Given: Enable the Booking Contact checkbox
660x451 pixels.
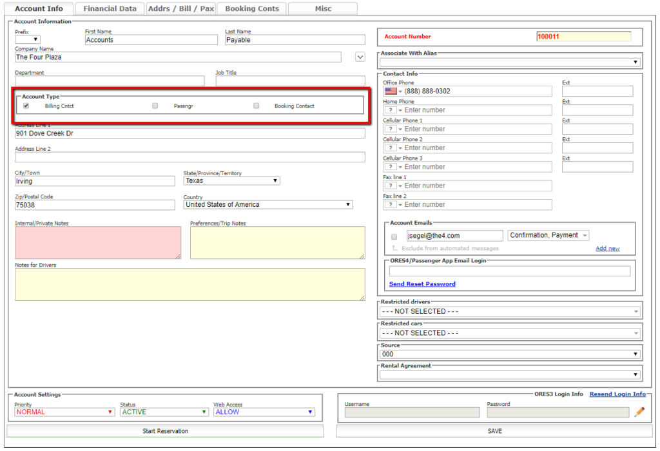Looking at the screenshot, I should [257, 106].
